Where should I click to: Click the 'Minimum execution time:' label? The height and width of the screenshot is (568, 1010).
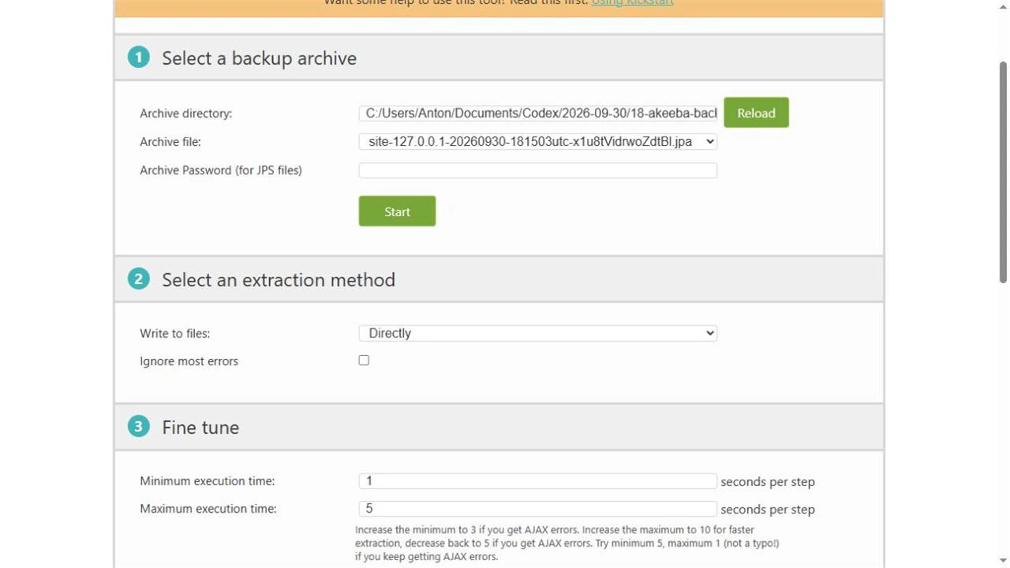click(x=208, y=481)
